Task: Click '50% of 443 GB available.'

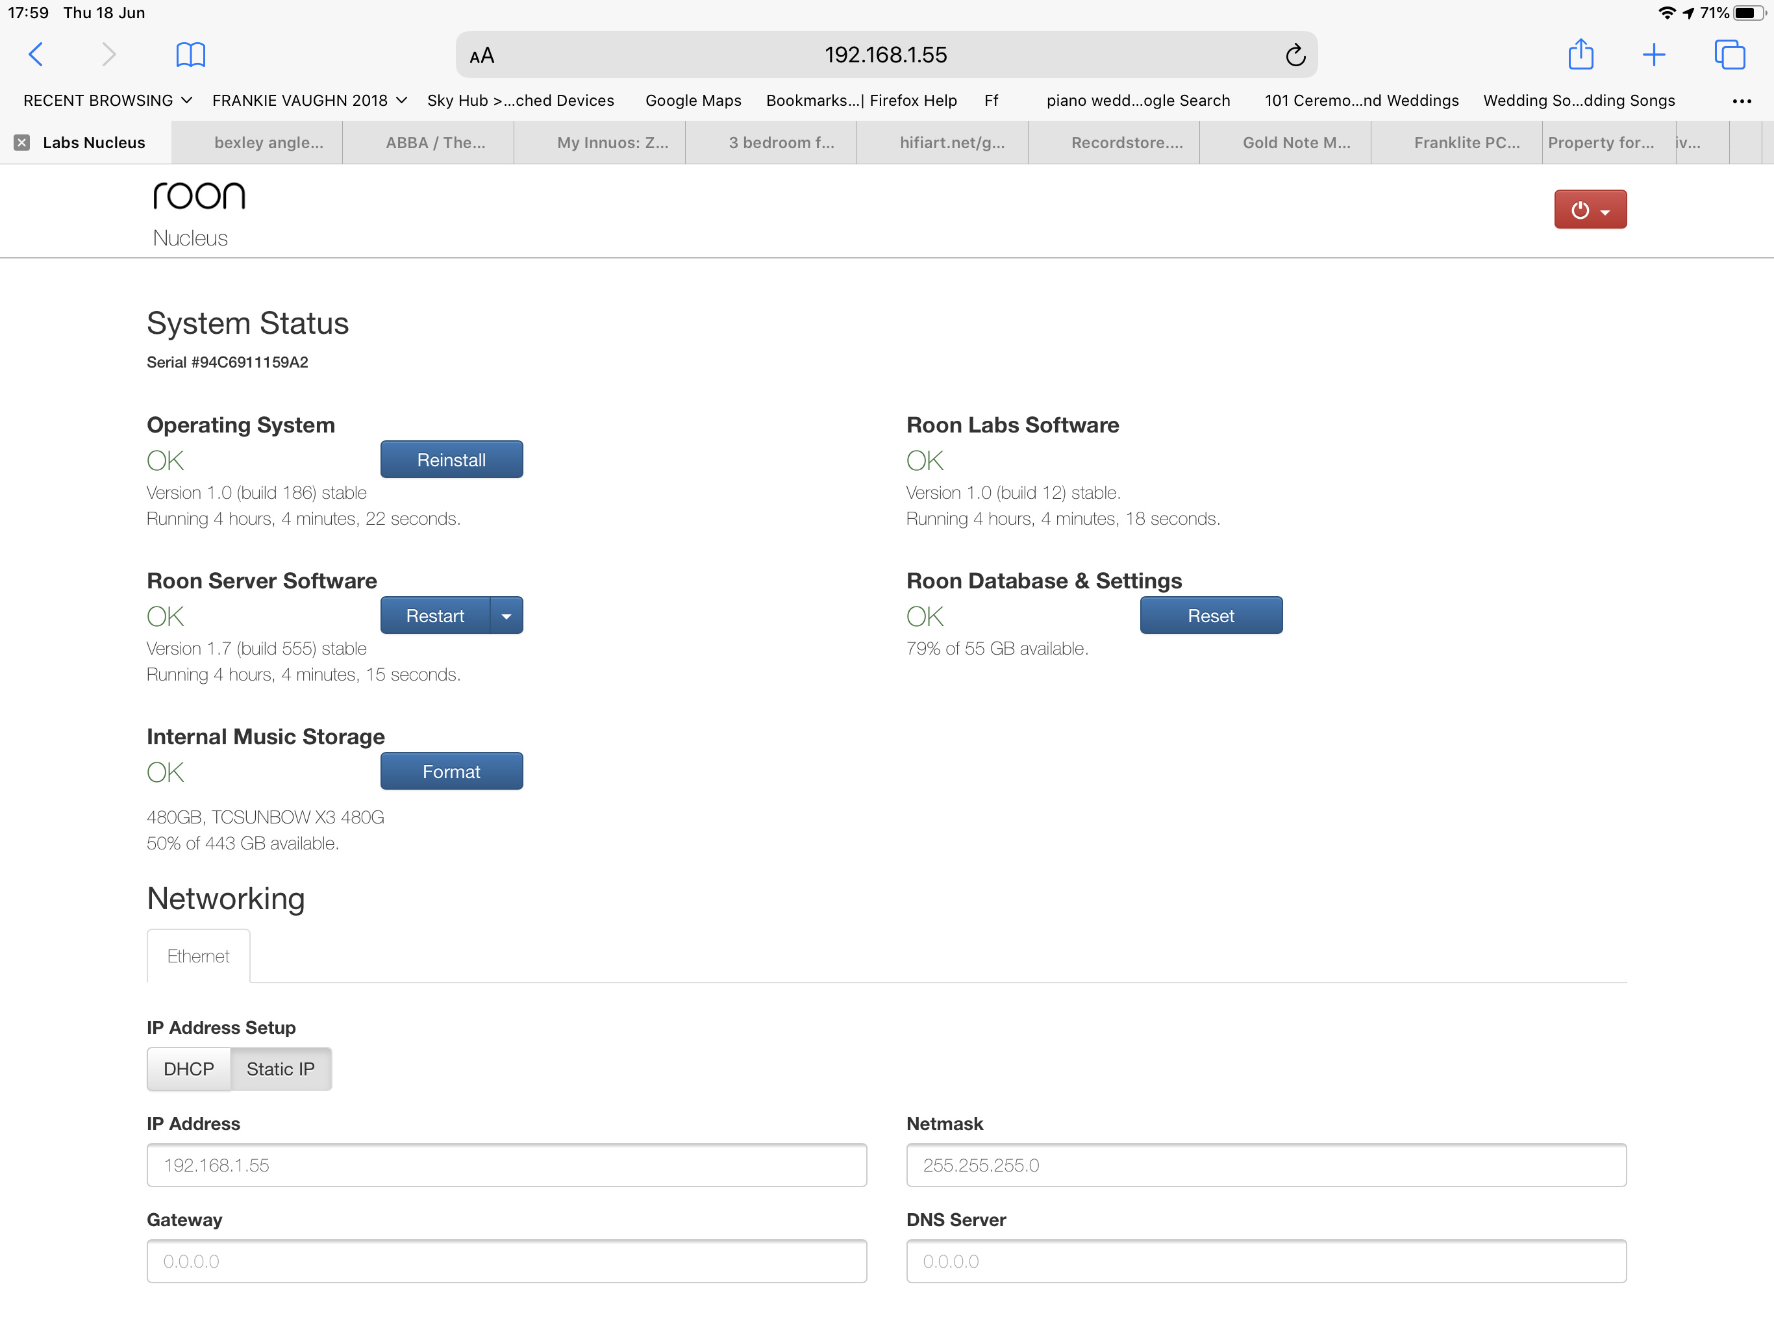Action: tap(242, 843)
